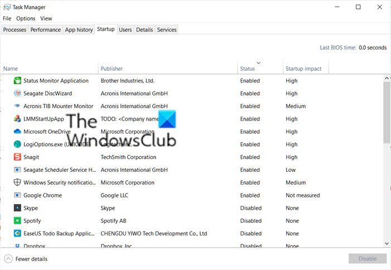The height and width of the screenshot is (270, 391).
Task: Click the LMMStartUpApp icon
Action: coord(17,119)
